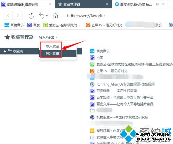Open the undo-history dropdown arrow
Screen dimensions: 173x144
click(x=47, y=15)
